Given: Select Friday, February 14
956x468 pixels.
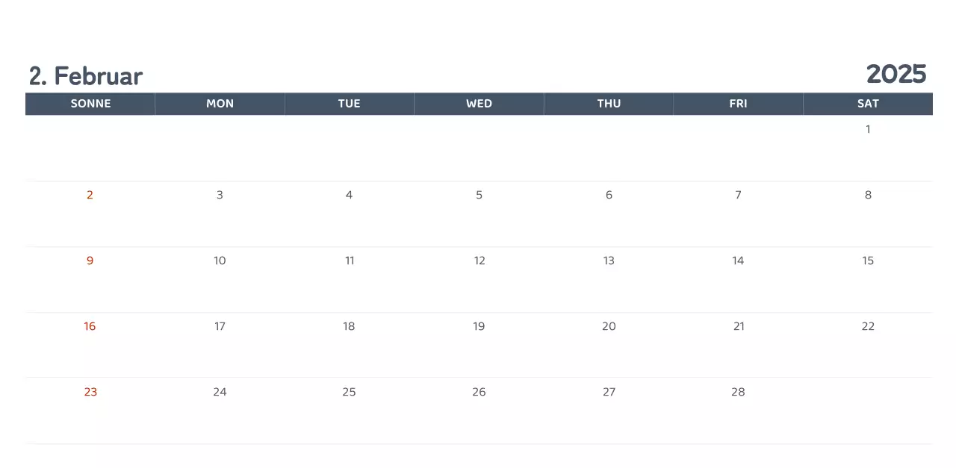Looking at the screenshot, I should [738, 260].
